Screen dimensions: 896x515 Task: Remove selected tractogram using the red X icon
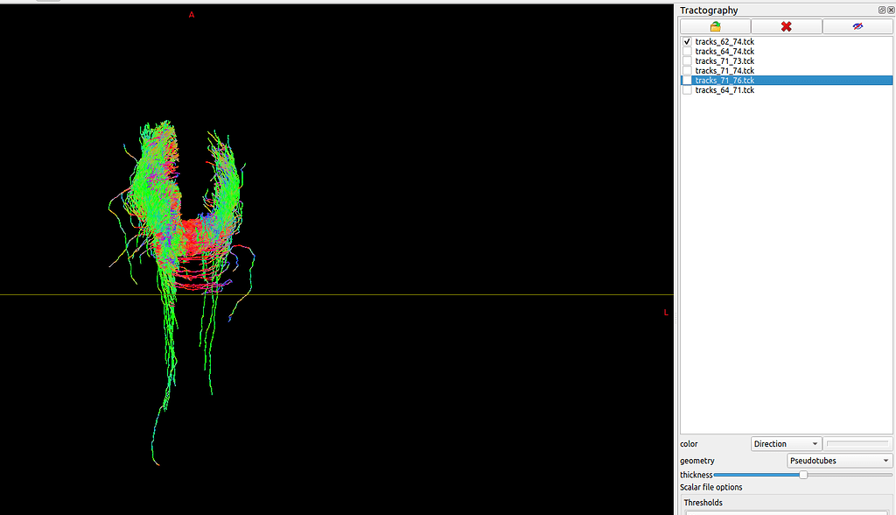click(785, 25)
